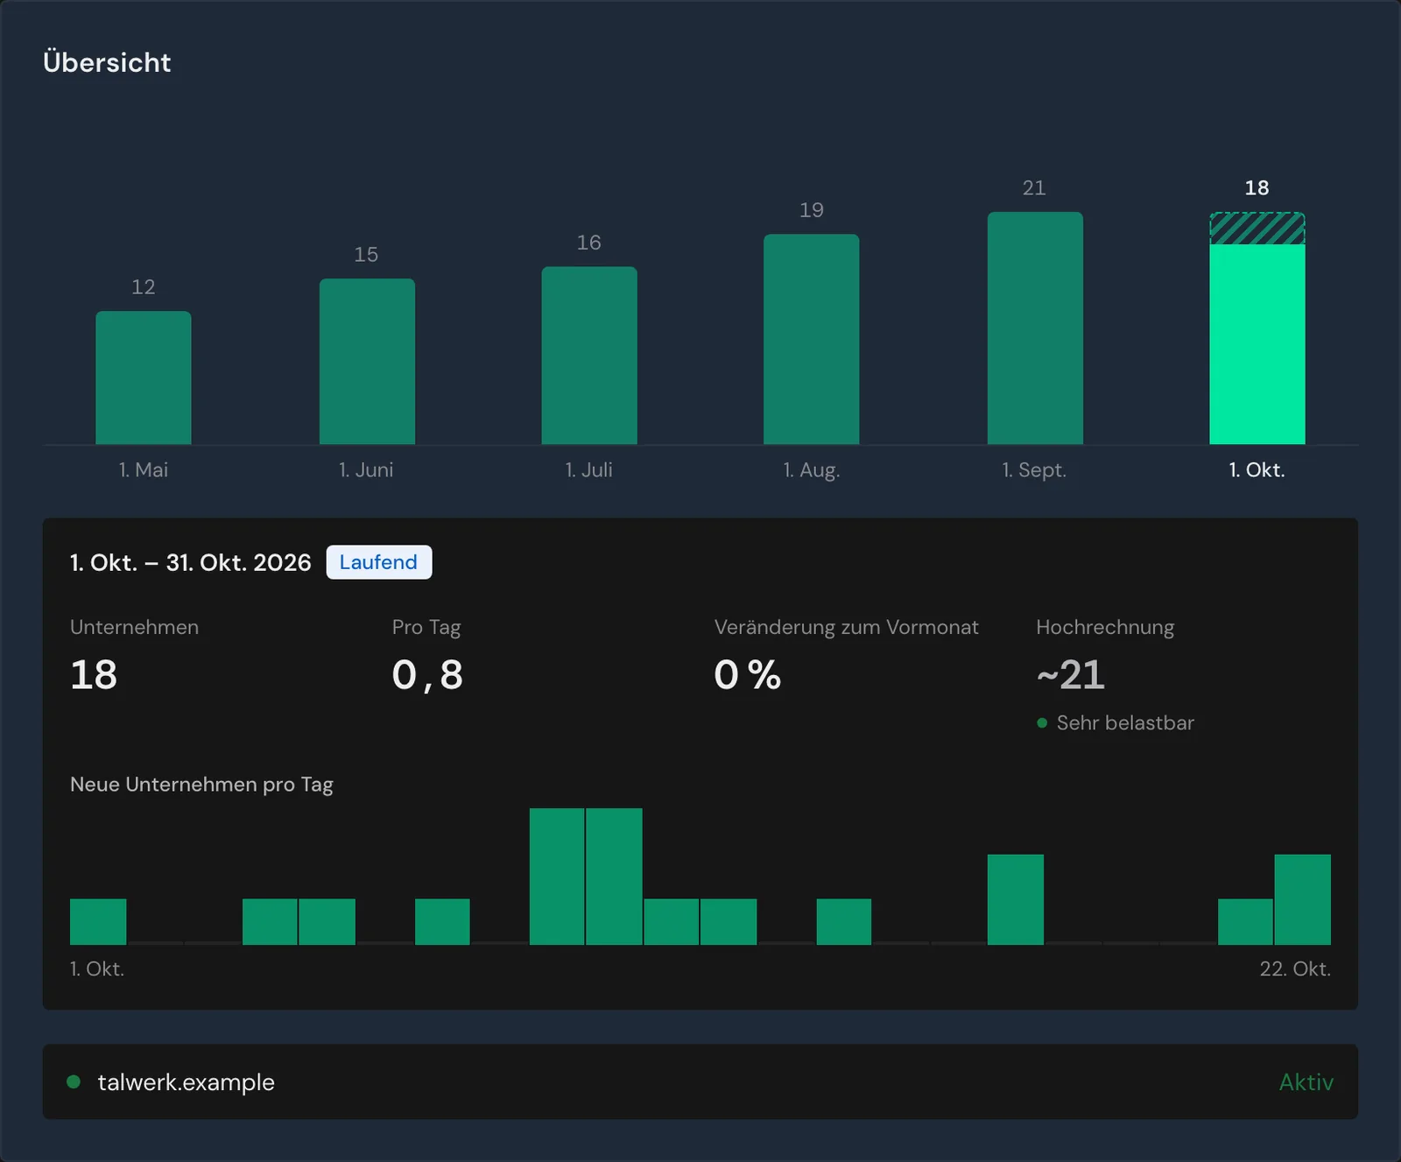Screen dimensions: 1401x1162
Task: Click the 0 % change value
Action: tap(747, 674)
